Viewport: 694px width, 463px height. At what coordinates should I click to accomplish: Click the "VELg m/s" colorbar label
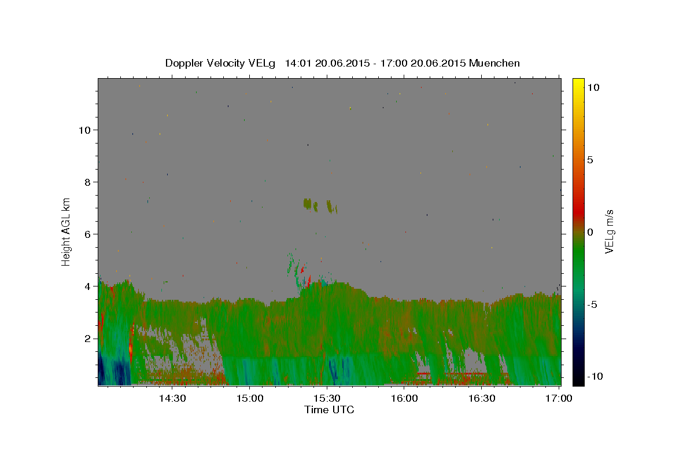609,231
